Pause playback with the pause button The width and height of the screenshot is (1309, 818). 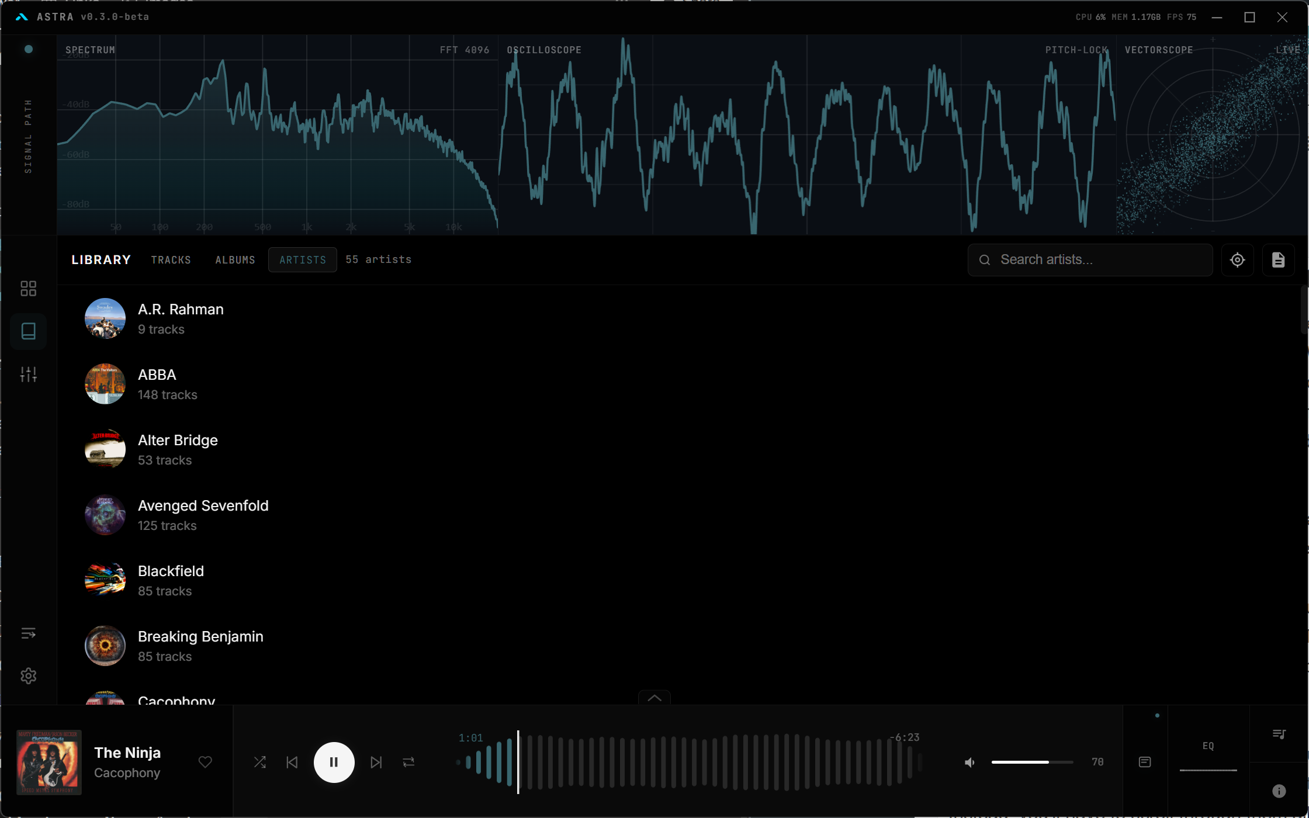click(334, 762)
